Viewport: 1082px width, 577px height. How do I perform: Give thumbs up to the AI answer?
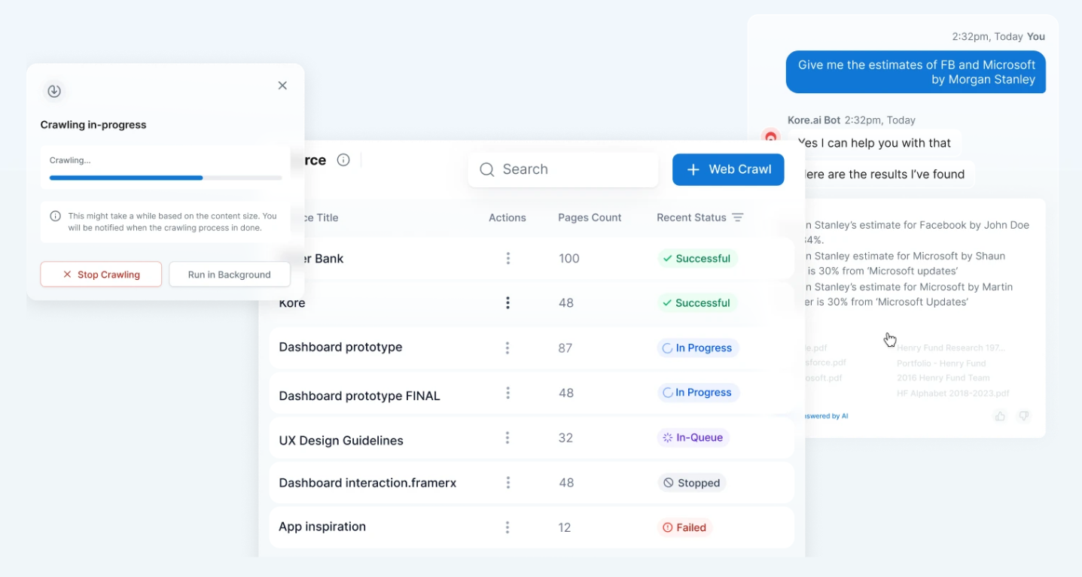(x=1000, y=416)
